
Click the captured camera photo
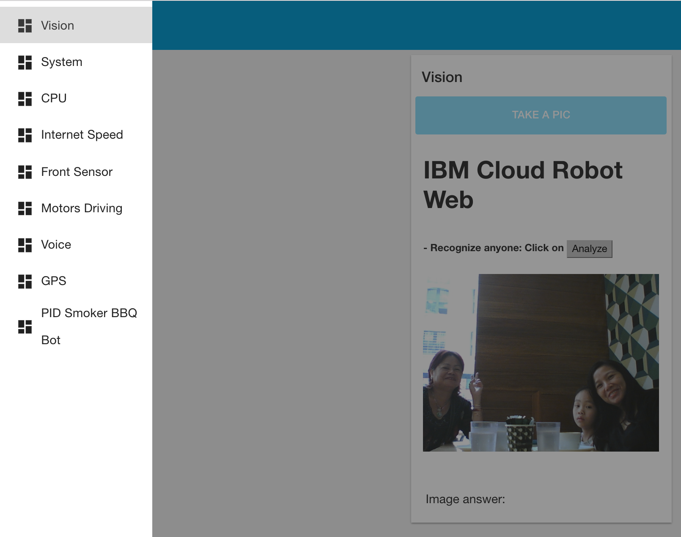(541, 363)
